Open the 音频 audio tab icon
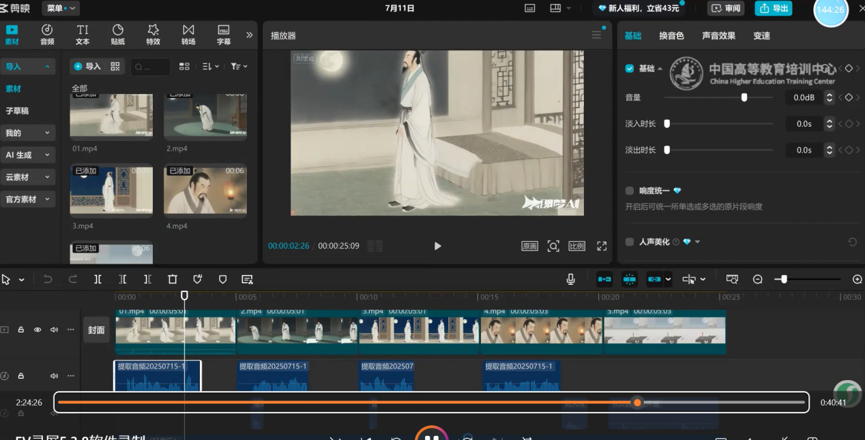865x440 pixels. click(x=47, y=35)
